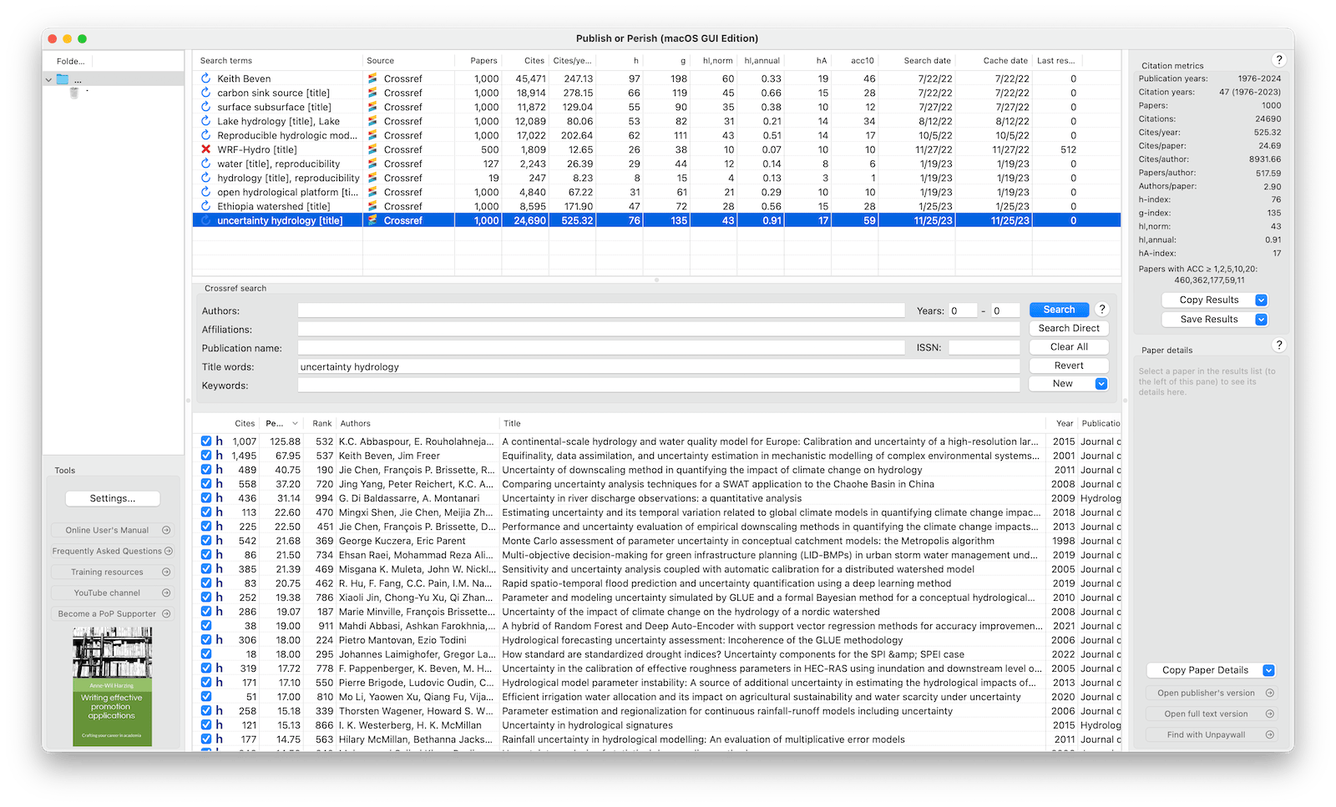Click the Keywords input field

pyautogui.click(x=659, y=385)
